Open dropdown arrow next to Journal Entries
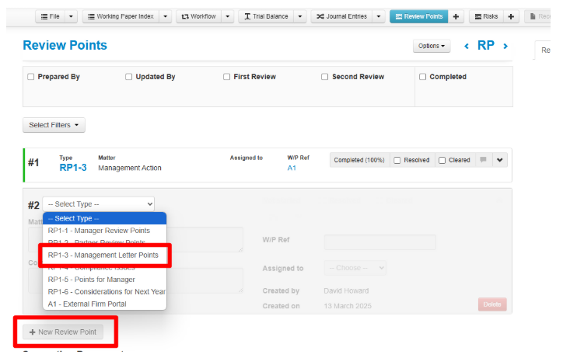Screen dimensions: 570x358 (x=378, y=16)
